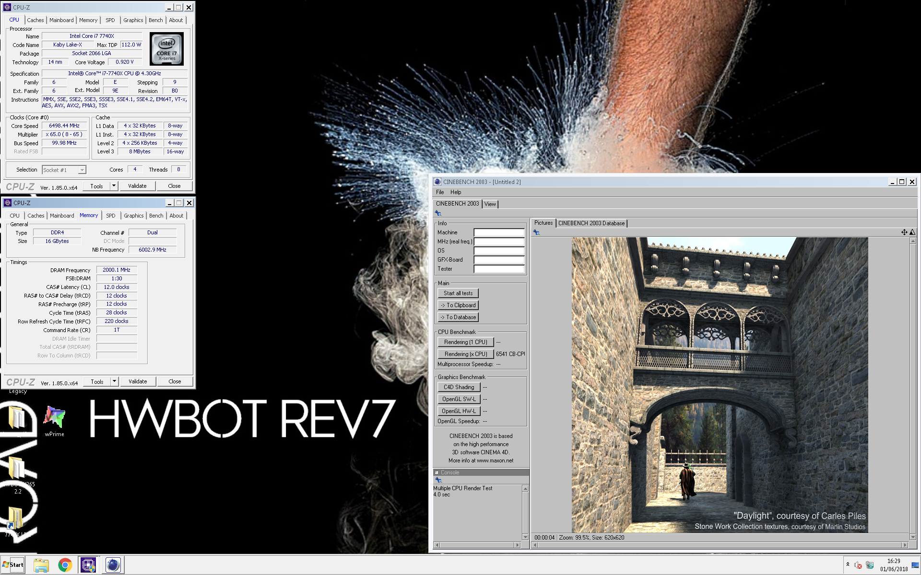Start the C4D Shading test
The height and width of the screenshot is (575, 921).
[459, 387]
